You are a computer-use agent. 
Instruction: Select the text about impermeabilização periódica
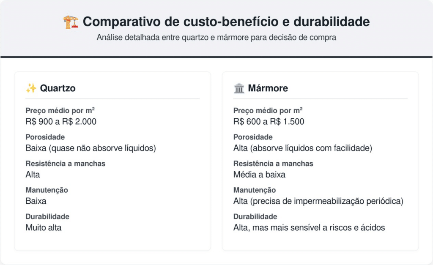[x=318, y=201]
